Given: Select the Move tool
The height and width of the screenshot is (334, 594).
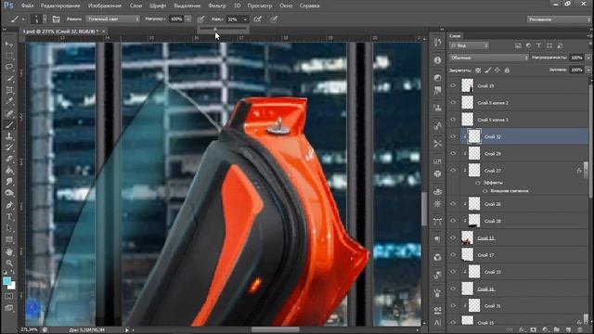Looking at the screenshot, I should coord(9,45).
